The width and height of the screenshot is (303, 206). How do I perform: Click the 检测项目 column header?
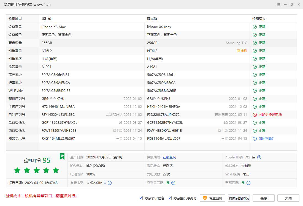tap(15, 19)
